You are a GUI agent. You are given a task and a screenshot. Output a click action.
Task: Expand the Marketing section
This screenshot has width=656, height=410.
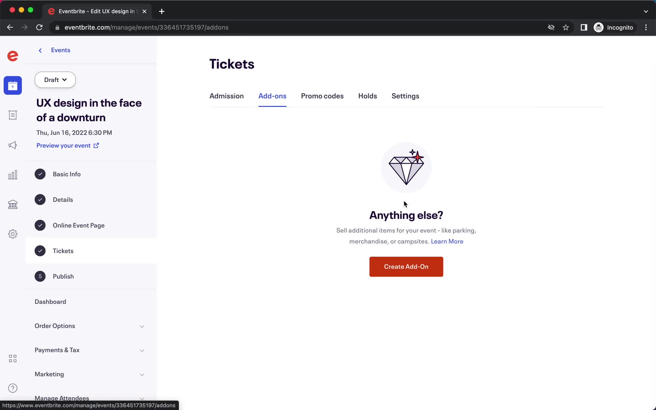(x=142, y=374)
